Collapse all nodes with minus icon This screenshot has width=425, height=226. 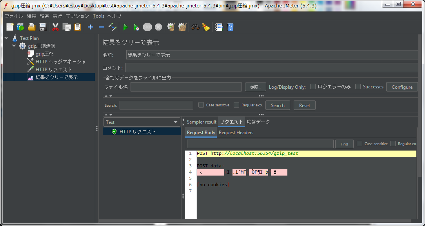coord(102,27)
